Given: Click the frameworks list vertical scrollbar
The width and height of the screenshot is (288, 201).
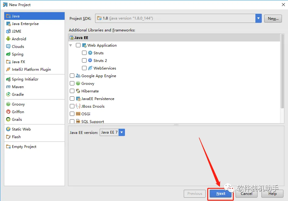Looking at the screenshot, I should [282, 71].
